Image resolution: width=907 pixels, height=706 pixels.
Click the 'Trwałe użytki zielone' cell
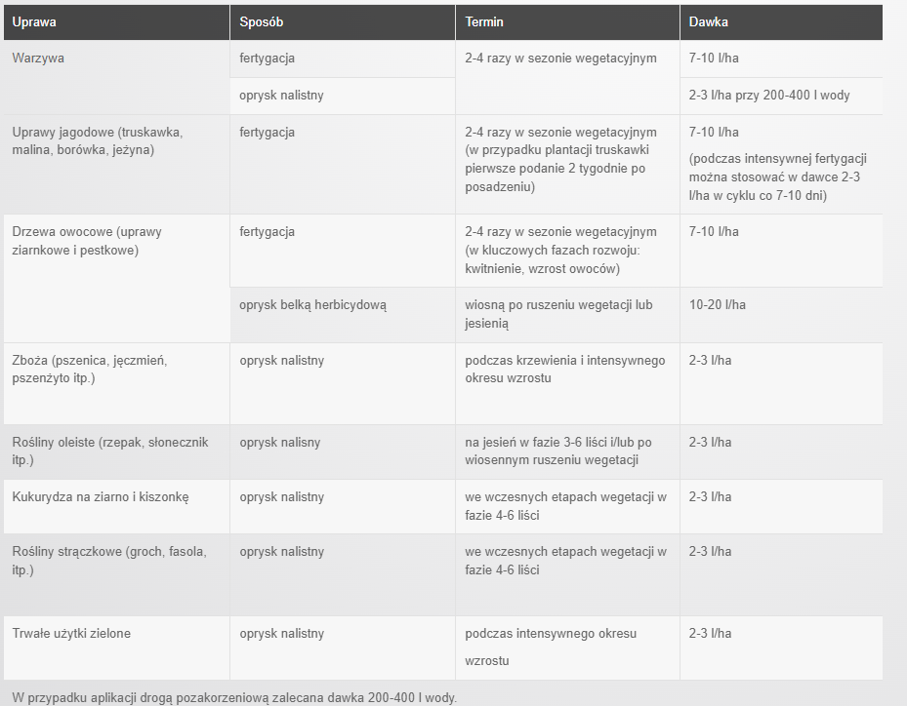(x=116, y=647)
